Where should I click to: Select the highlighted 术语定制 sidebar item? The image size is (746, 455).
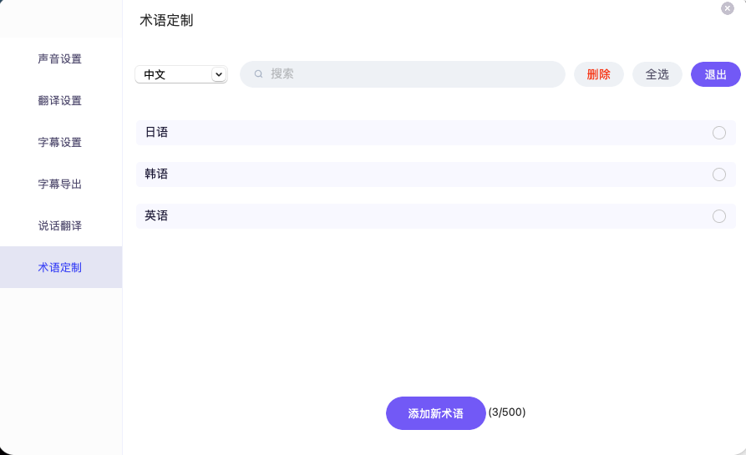coord(60,268)
